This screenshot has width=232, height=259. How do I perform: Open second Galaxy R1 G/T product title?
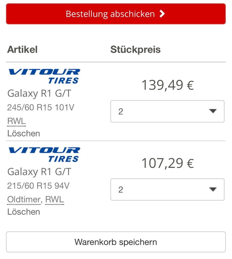[39, 172]
